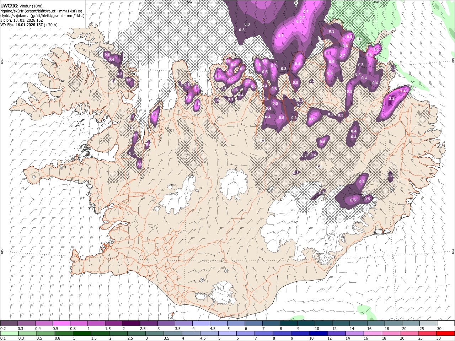455x341 pixels.
Task: Click the 25 crimson swatch in lower legend
Action: coord(427,333)
